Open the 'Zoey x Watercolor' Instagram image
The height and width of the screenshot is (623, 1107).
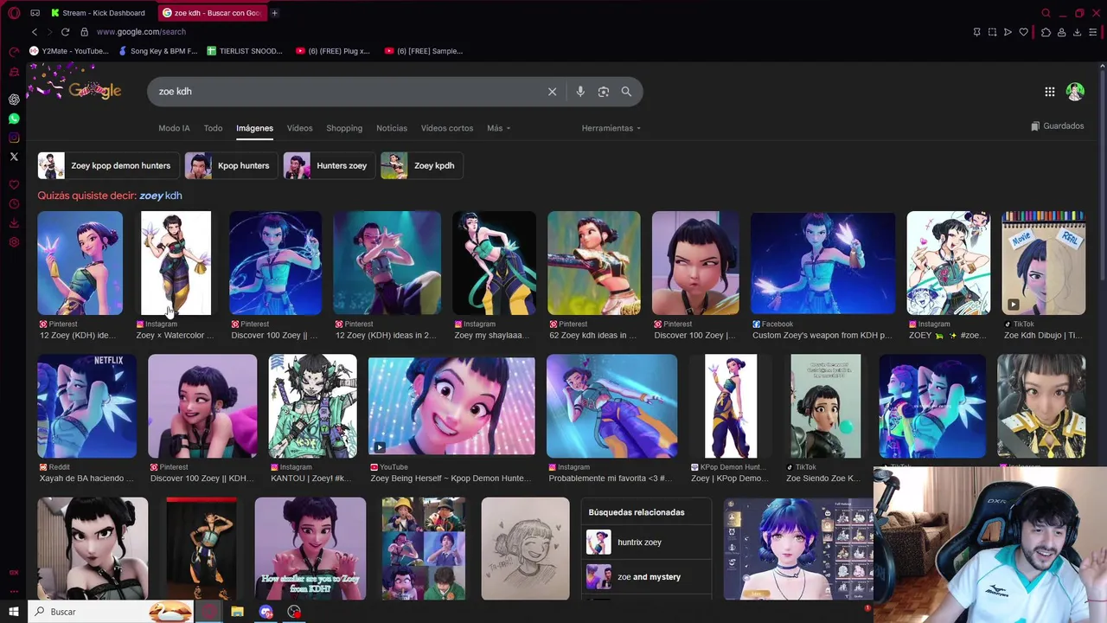click(176, 263)
